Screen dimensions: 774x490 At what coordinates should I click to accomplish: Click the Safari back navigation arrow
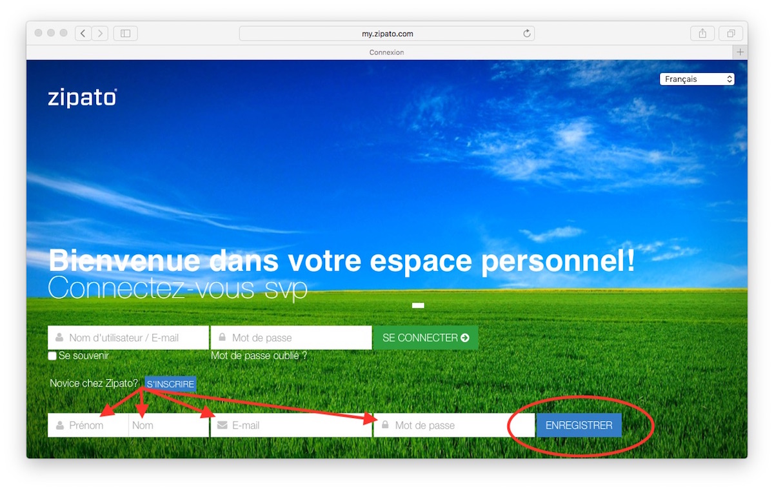[83, 34]
